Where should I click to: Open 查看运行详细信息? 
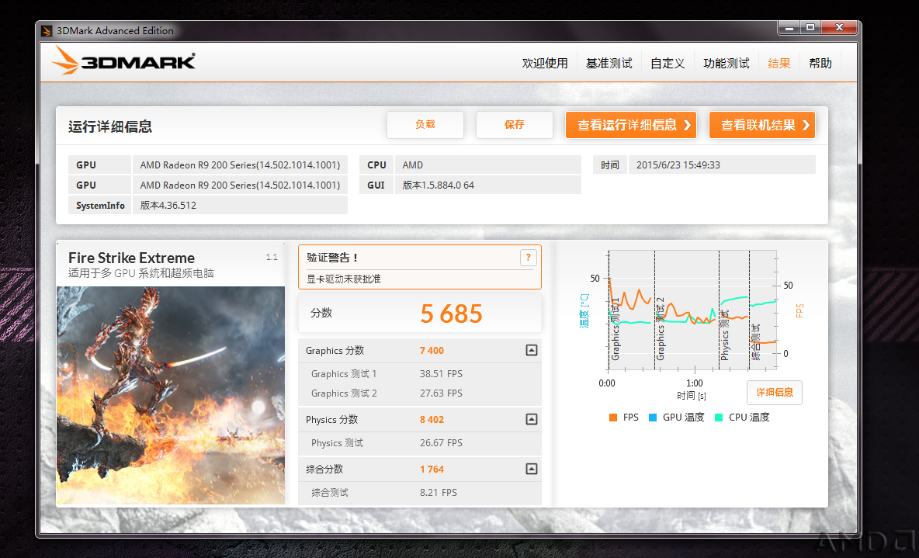[x=631, y=125]
